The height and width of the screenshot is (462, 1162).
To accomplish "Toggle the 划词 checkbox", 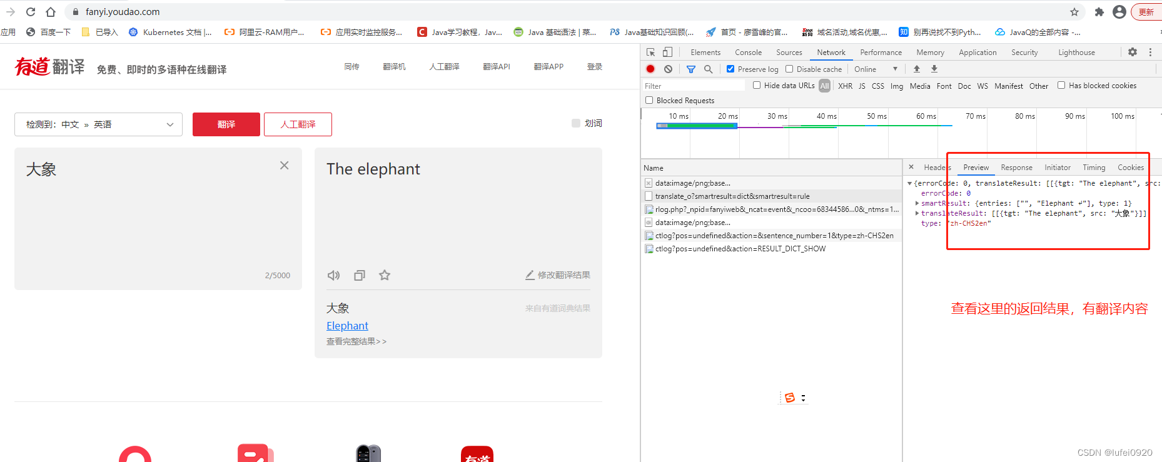I will (576, 123).
